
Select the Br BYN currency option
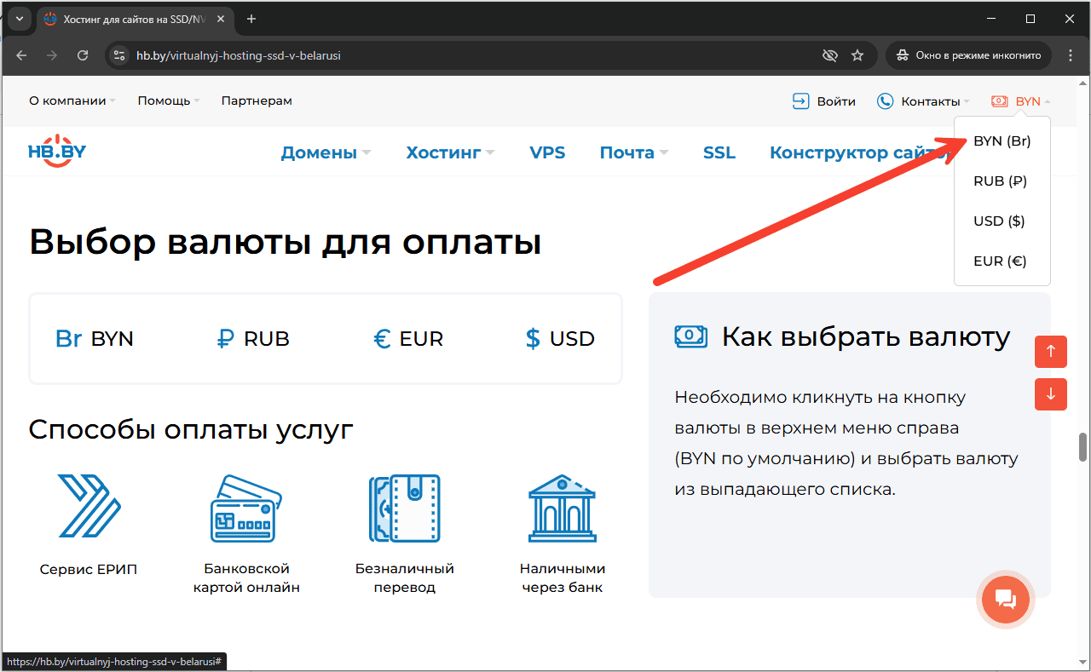point(95,338)
